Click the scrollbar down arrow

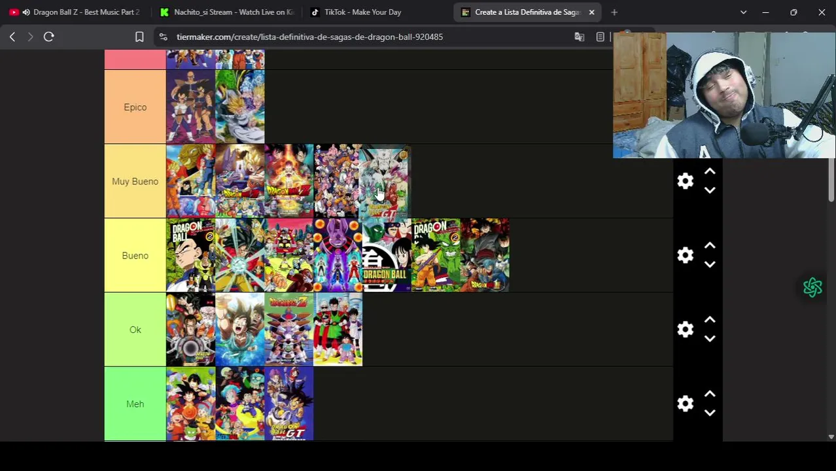831,437
